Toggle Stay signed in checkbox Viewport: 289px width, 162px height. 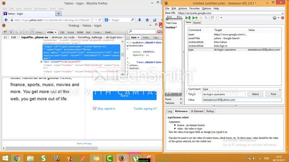pos(94,108)
